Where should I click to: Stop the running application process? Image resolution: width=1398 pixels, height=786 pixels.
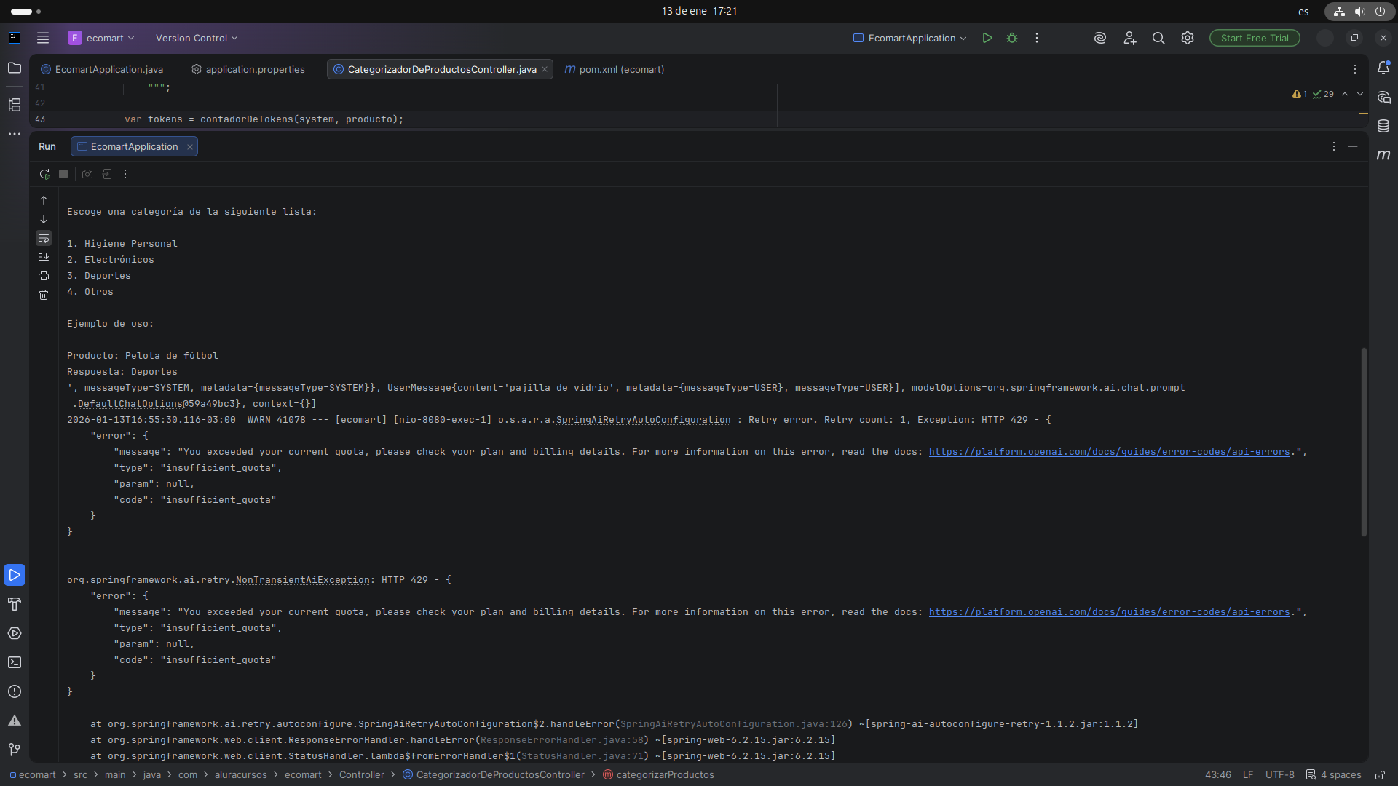pyautogui.click(x=63, y=174)
